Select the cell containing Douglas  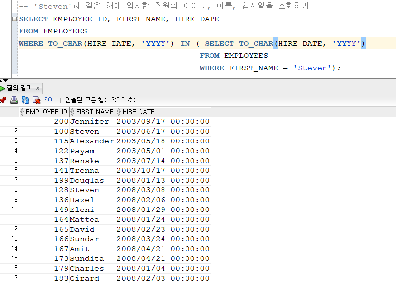click(93, 181)
